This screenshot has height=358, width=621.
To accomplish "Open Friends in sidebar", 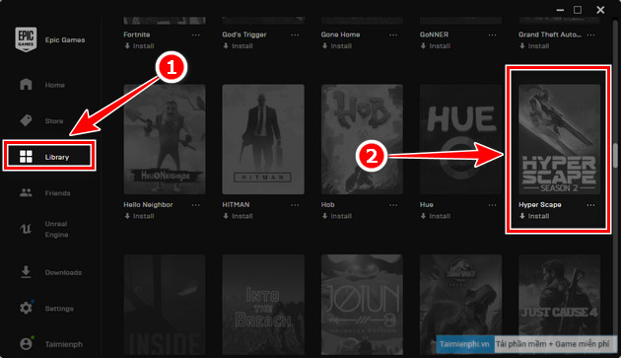I will [x=57, y=193].
